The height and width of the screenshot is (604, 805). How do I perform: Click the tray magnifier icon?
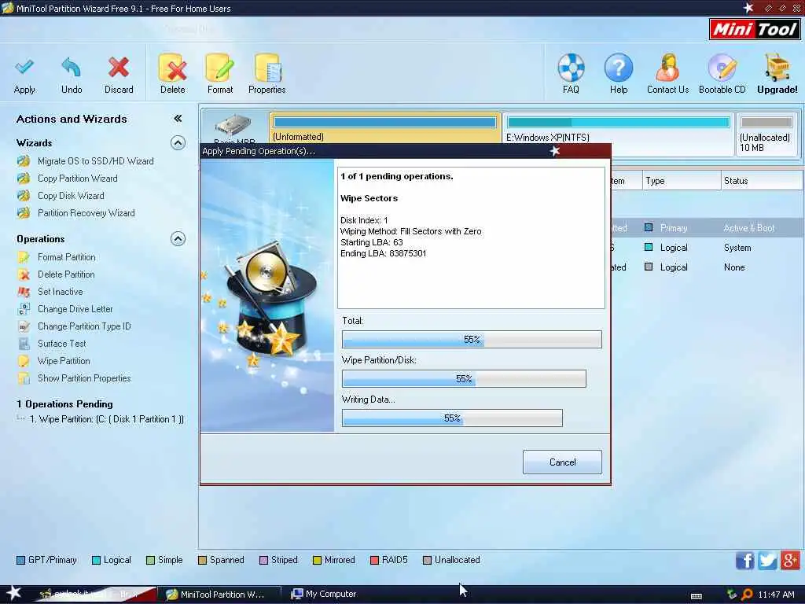point(747,595)
